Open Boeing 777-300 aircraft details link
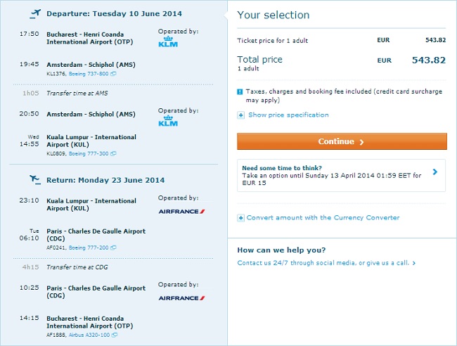 [89, 153]
